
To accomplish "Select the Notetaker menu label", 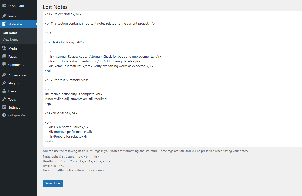I will [16, 24].
